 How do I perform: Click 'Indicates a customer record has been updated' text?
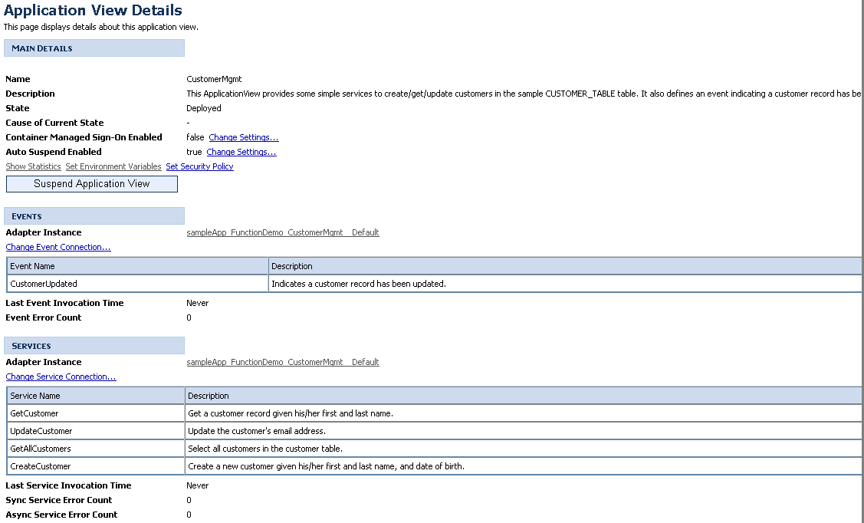coord(359,284)
